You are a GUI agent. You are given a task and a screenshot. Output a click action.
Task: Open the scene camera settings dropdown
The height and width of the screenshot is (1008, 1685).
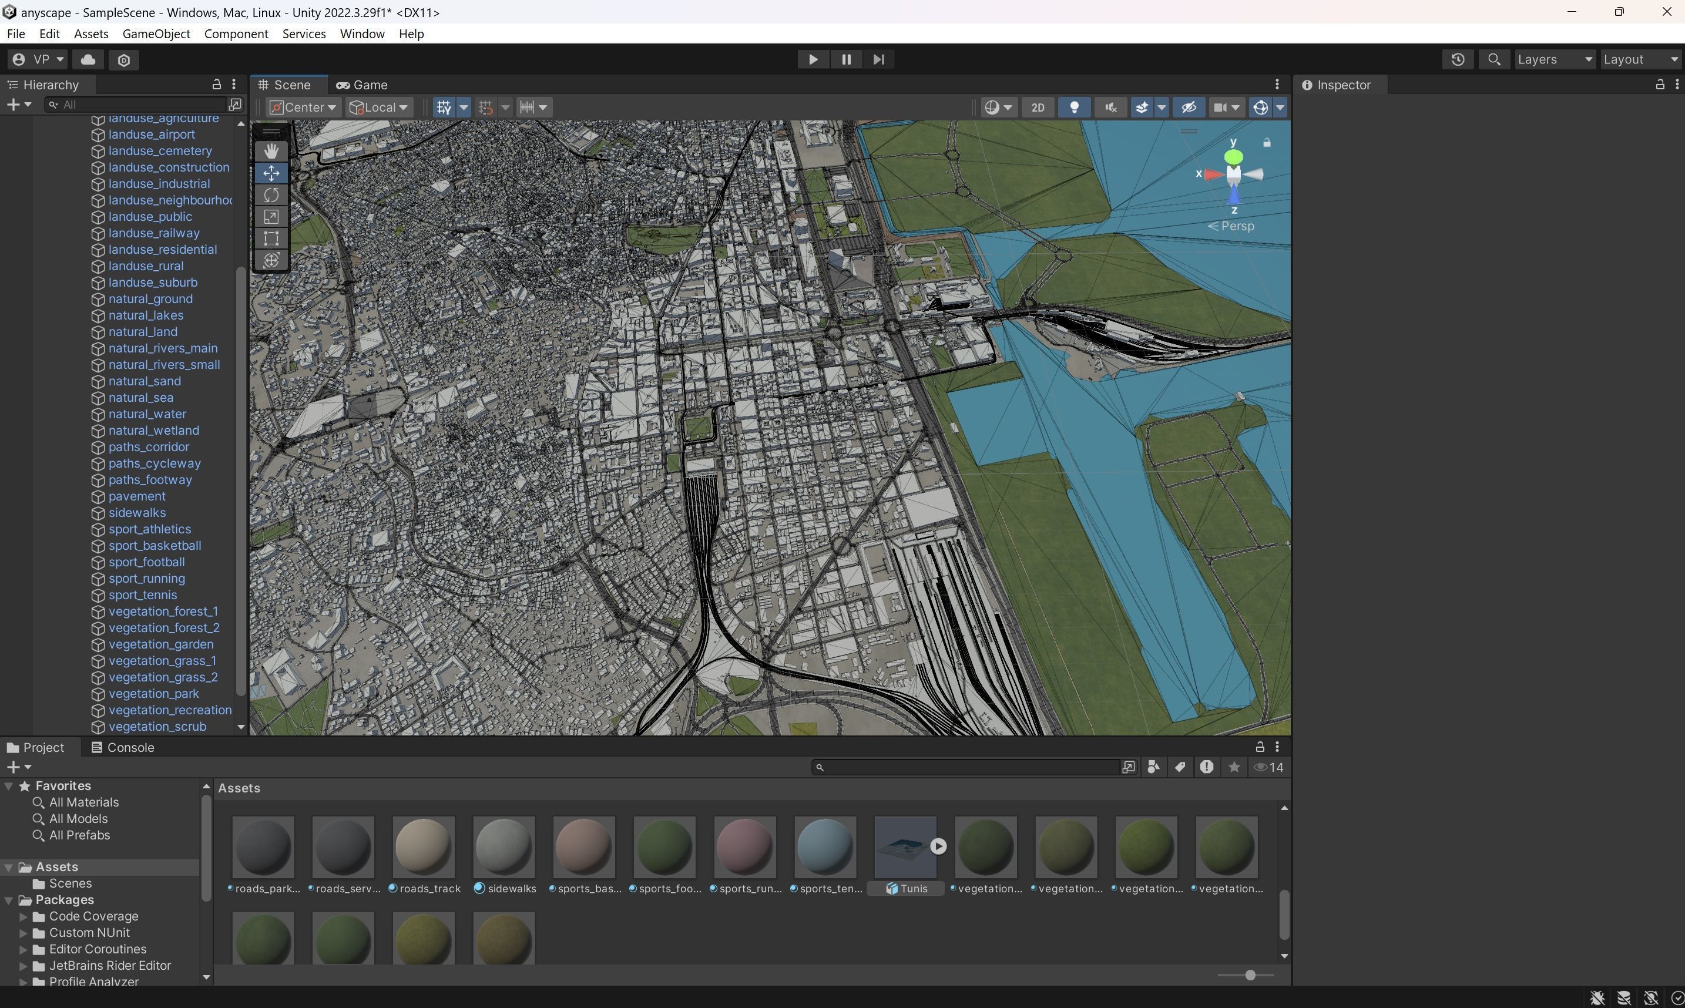1227,107
